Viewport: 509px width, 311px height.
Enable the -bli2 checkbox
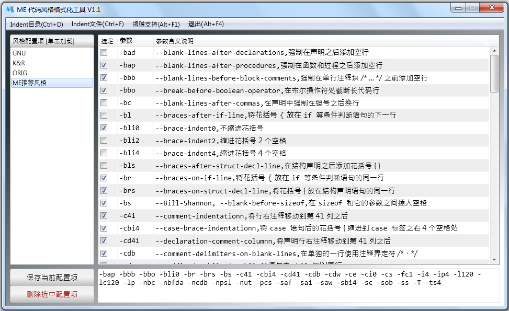tap(104, 141)
